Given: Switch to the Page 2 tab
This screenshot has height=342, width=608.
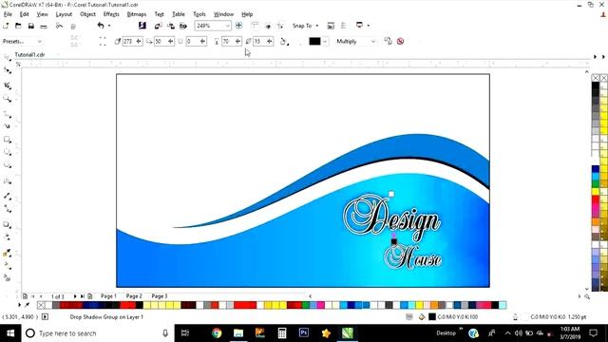Looking at the screenshot, I should tap(134, 295).
